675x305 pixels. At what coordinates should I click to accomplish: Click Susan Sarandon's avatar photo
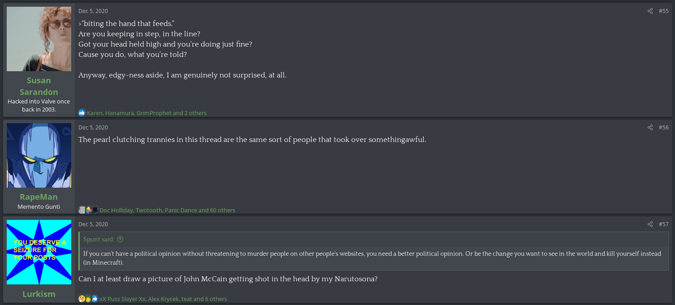coord(39,39)
